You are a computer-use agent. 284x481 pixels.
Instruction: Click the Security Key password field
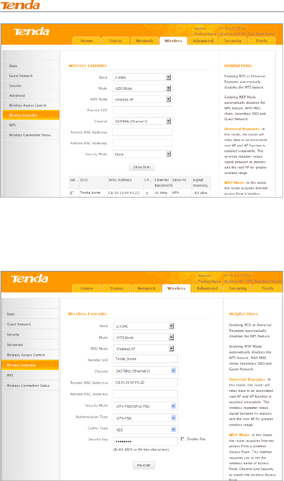(x=146, y=441)
